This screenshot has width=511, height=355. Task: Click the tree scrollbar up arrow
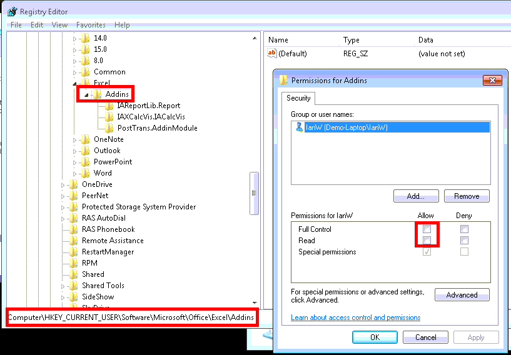pyautogui.click(x=255, y=38)
